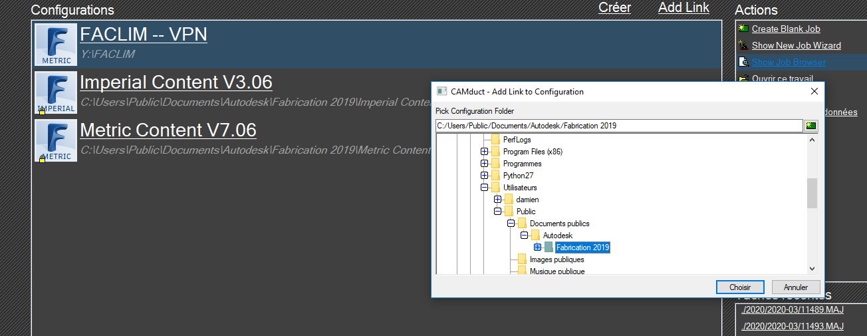Select the Documents publics tree row
867x336 pixels.
coord(559,224)
